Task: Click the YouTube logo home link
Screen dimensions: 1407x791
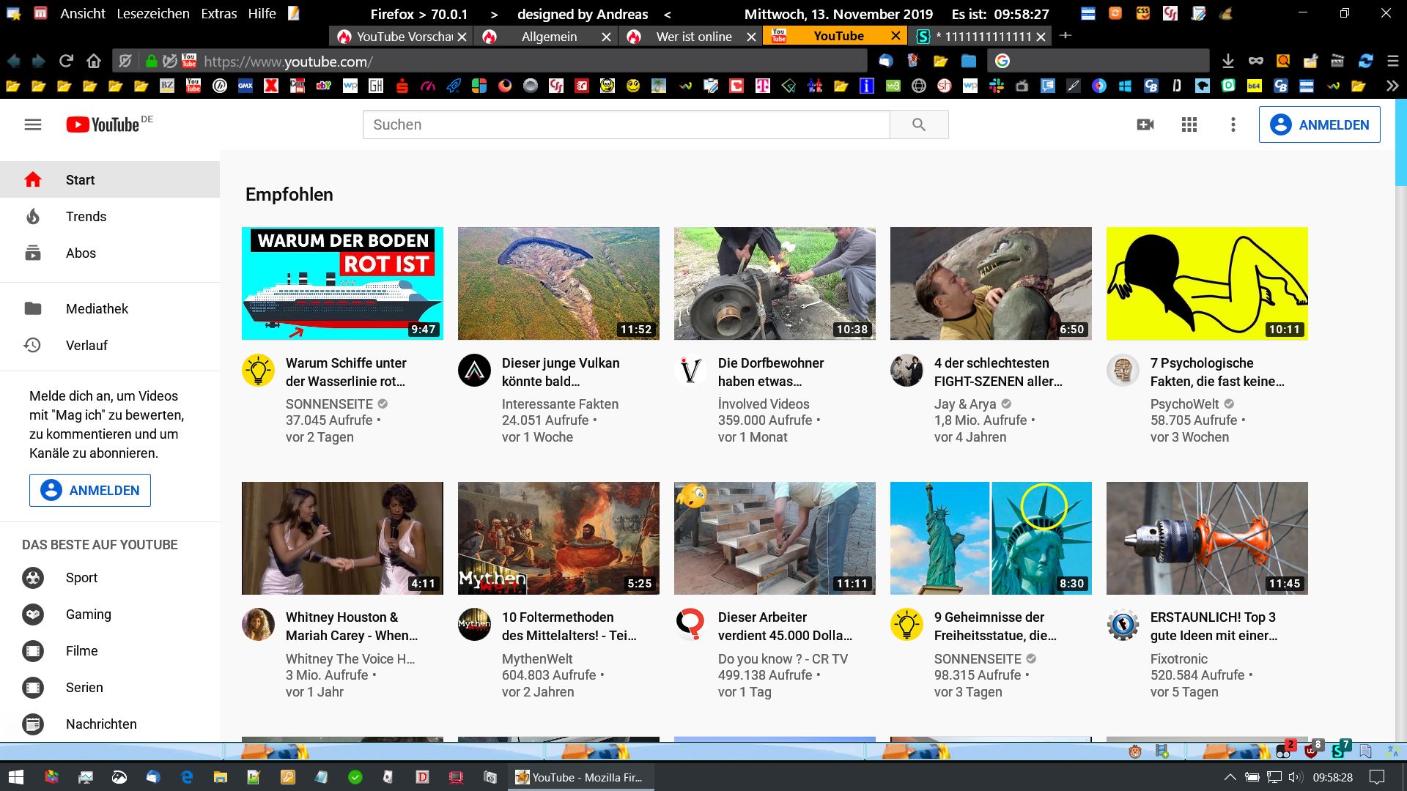Action: pos(103,125)
